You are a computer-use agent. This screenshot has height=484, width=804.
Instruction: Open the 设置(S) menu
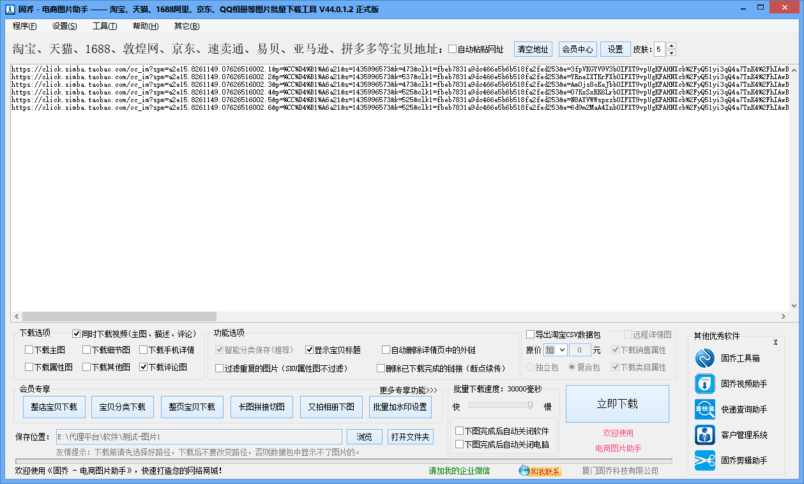[x=64, y=26]
